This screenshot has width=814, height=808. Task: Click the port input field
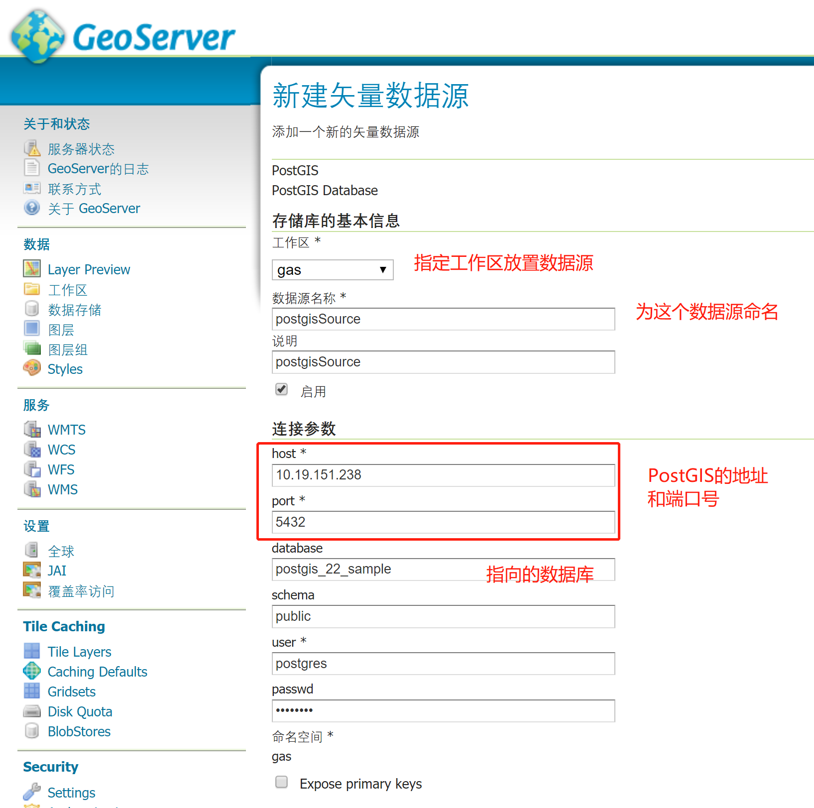(444, 522)
